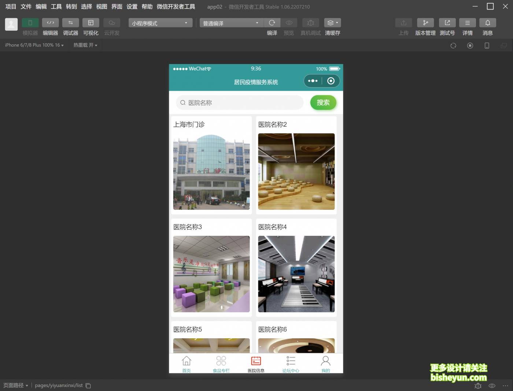Image resolution: width=513 pixels, height=391 pixels.
Task: Expand the 小程序模式 mode dropdown
Action: click(160, 23)
